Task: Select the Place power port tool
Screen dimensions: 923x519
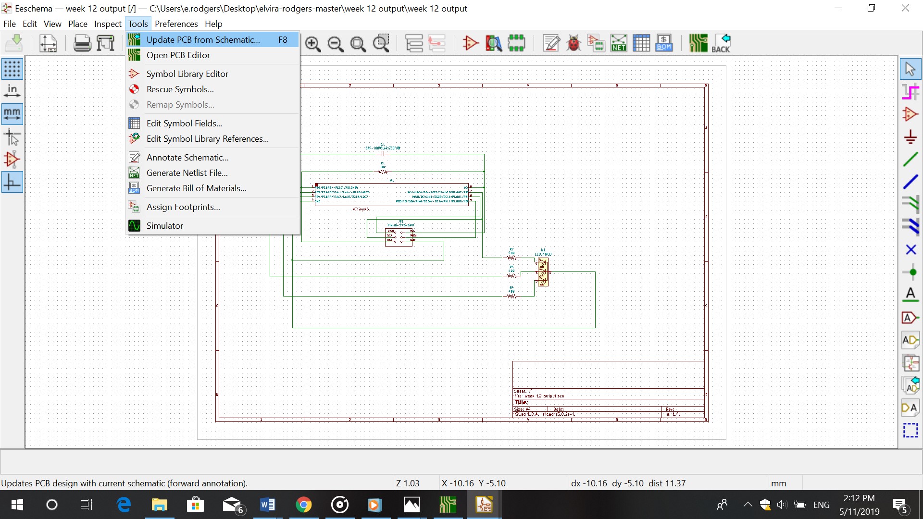Action: 910,137
